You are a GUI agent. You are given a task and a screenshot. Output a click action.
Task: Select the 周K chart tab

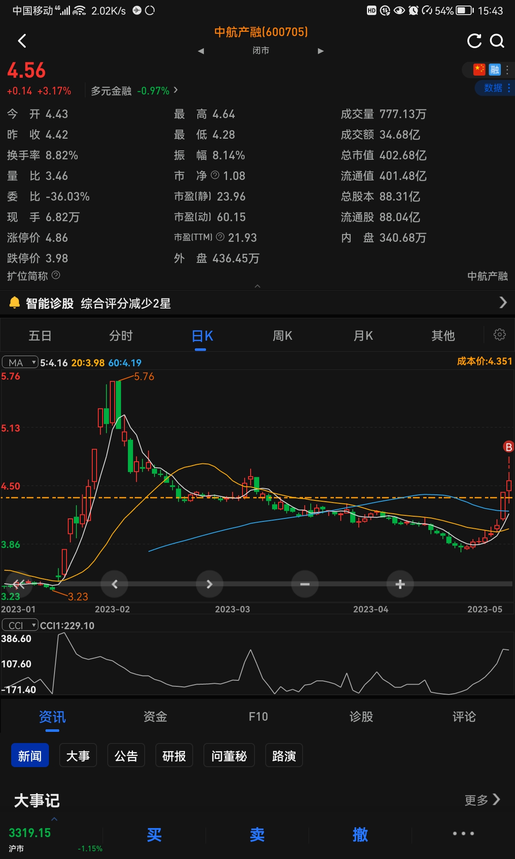[282, 336]
